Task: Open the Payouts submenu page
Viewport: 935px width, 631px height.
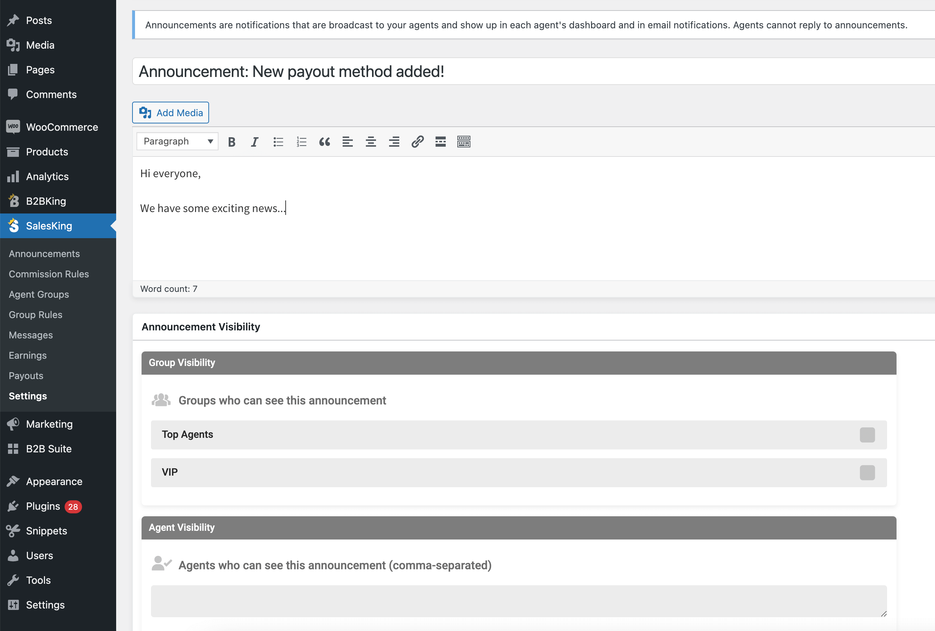Action: click(x=26, y=375)
